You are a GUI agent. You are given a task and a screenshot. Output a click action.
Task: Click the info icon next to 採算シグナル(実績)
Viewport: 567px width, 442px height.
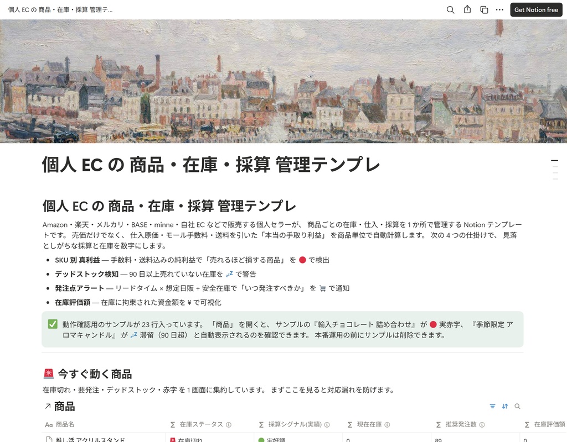327,425
